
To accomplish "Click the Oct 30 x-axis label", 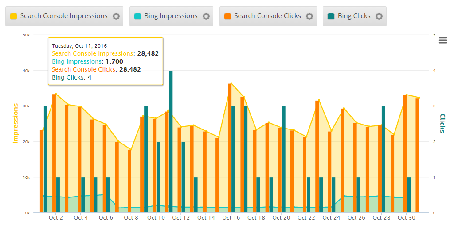I will 406,218.
